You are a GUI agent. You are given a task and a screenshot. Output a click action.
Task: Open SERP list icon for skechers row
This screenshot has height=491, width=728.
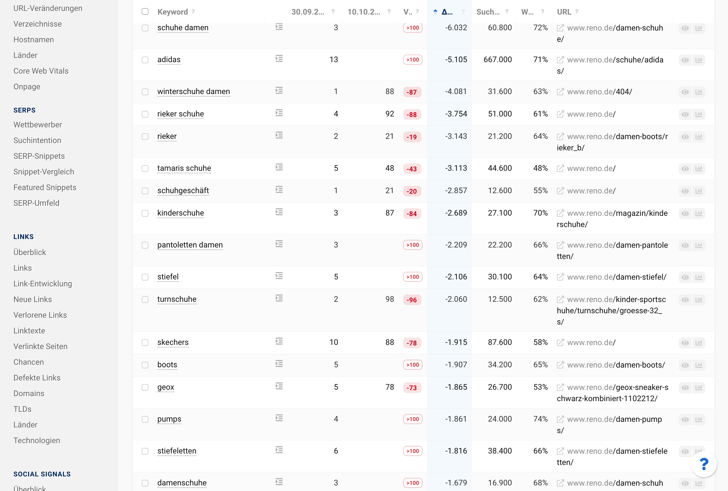click(279, 341)
